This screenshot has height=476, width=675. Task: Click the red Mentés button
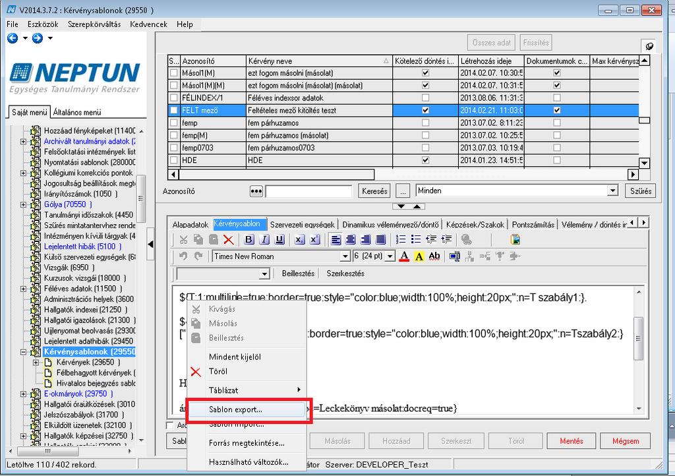click(572, 441)
